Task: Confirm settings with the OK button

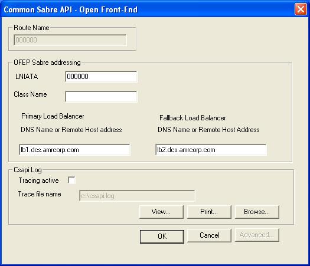Action: (162, 237)
